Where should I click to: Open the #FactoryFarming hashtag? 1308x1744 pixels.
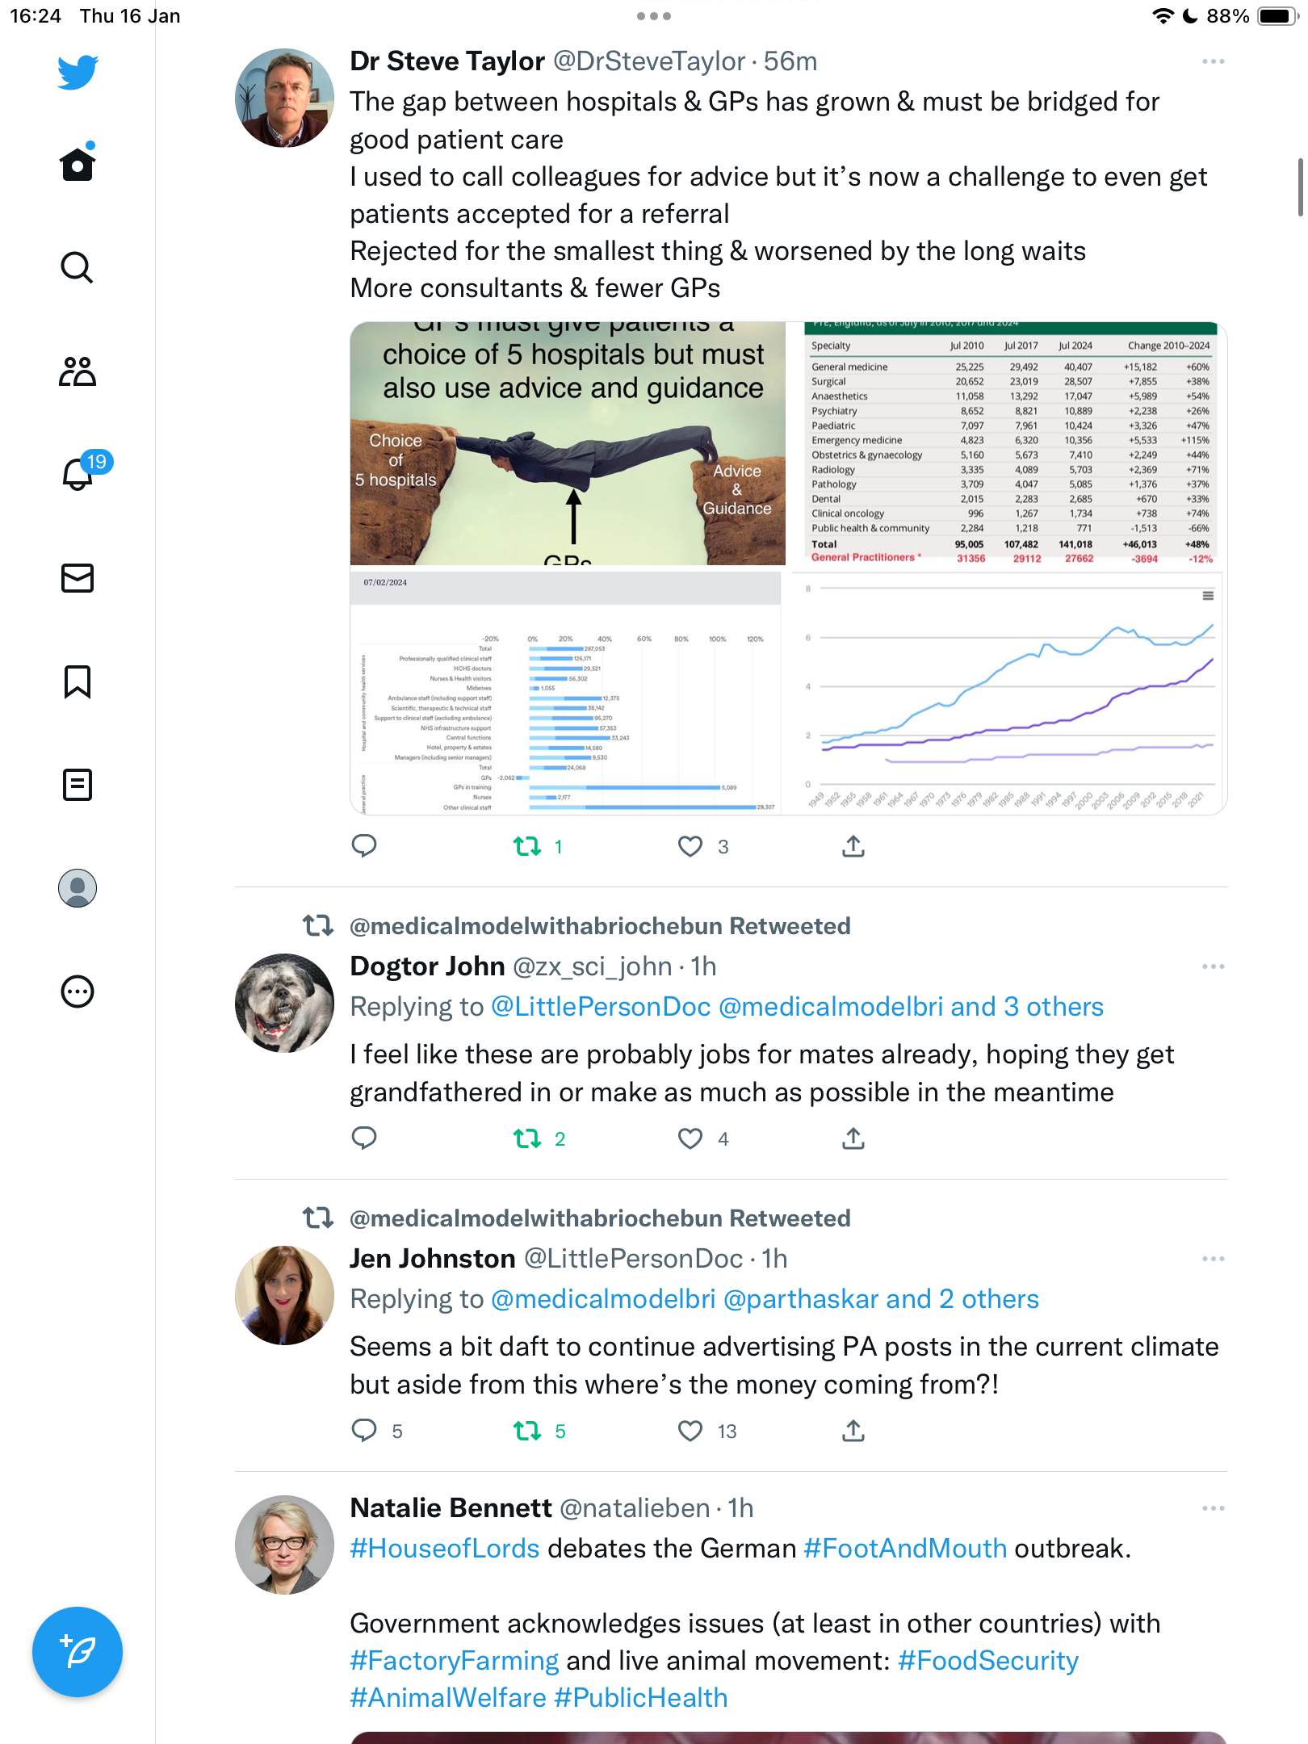click(x=455, y=1661)
